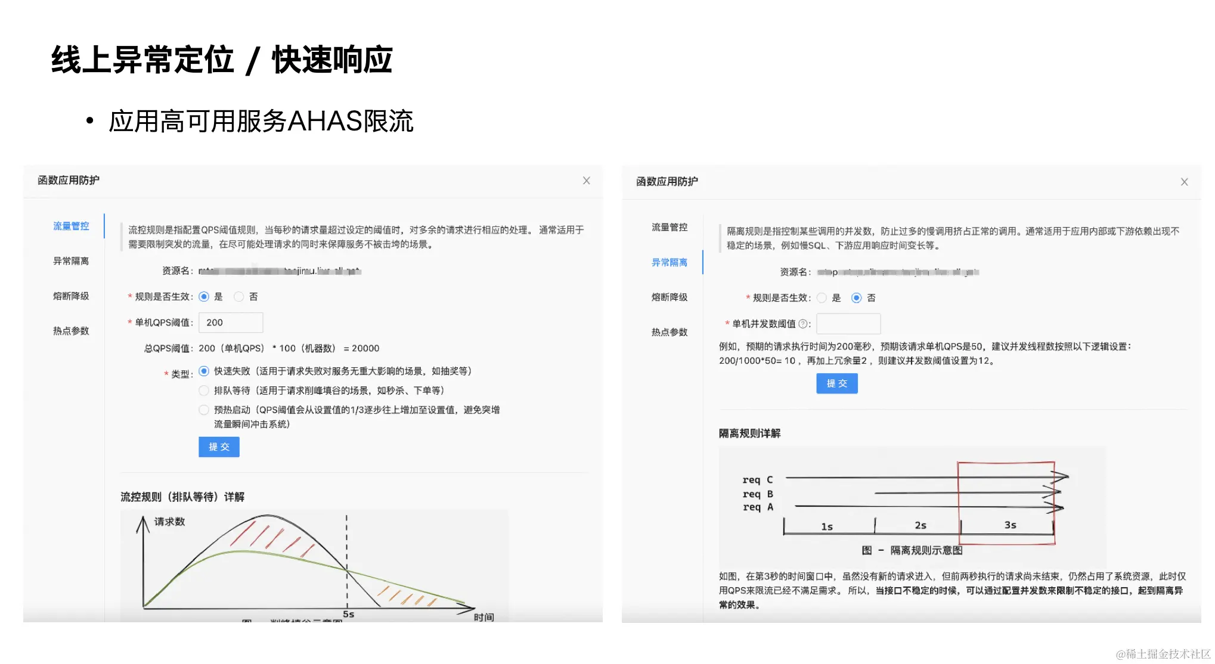Choose 排队等待 type radio option
Viewport: 1215px width, 664px height.
204,390
